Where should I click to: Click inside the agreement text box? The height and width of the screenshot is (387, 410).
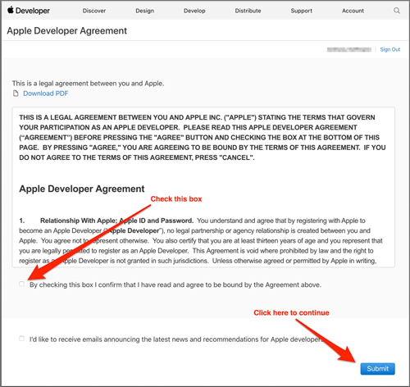coord(203,187)
